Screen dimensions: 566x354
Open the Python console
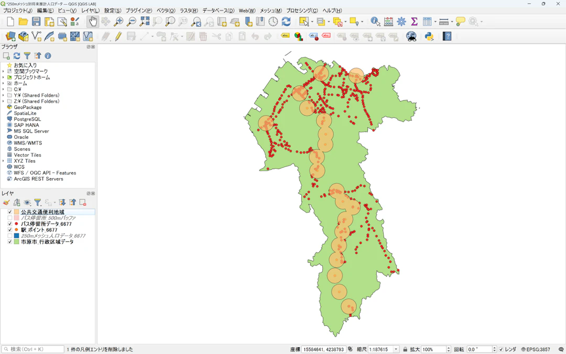point(429,36)
